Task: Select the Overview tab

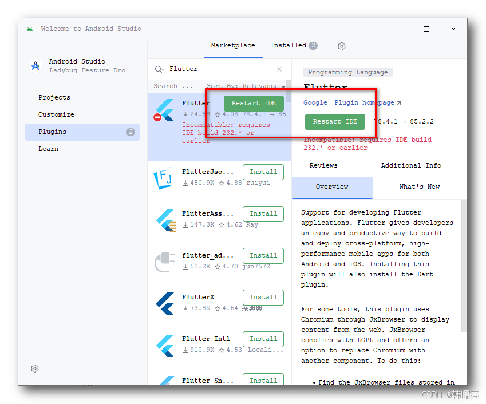Action: coord(332,187)
